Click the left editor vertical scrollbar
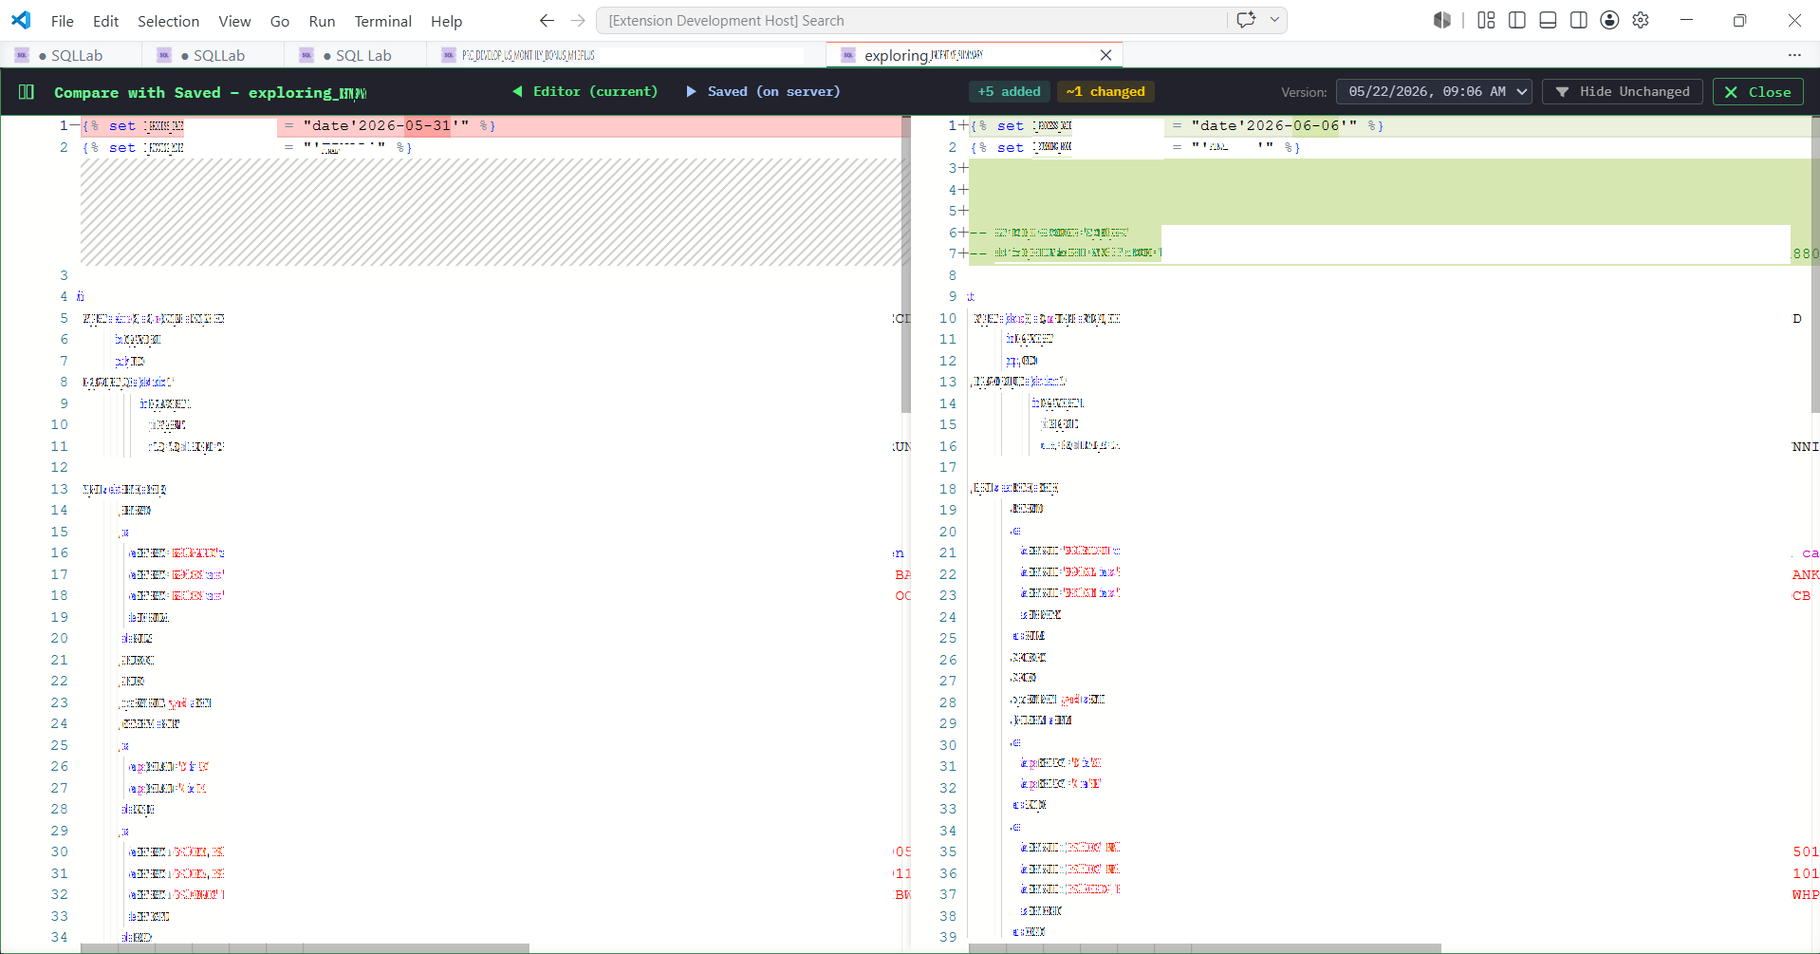Screen dimensions: 1820x954 (x=905, y=265)
